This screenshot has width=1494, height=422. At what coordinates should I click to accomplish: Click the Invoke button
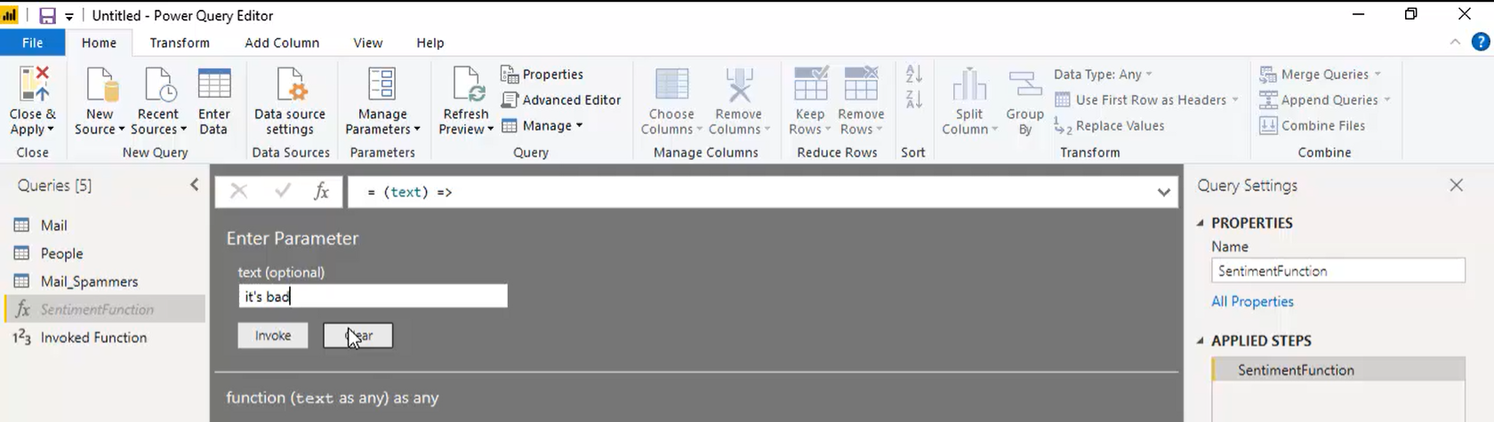coord(273,335)
